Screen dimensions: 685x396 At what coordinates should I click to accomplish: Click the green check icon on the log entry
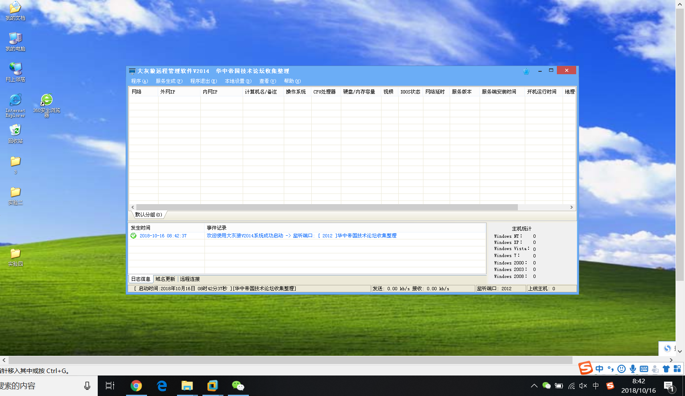133,236
